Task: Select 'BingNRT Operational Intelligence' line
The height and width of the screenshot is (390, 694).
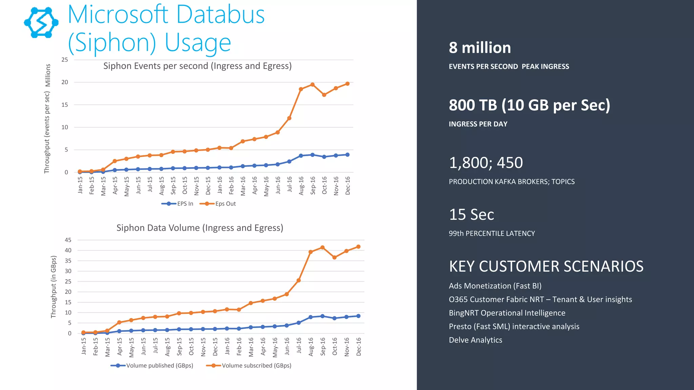Action: (x=507, y=313)
